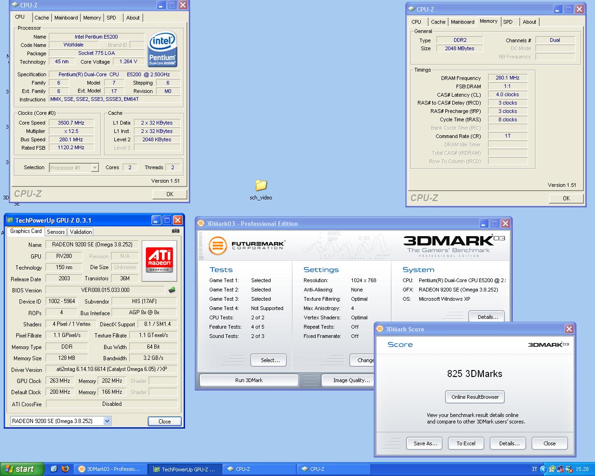Image resolution: width=595 pixels, height=476 pixels.
Task: Click Details… in the 3DMark Score dialog
Action: click(508, 443)
